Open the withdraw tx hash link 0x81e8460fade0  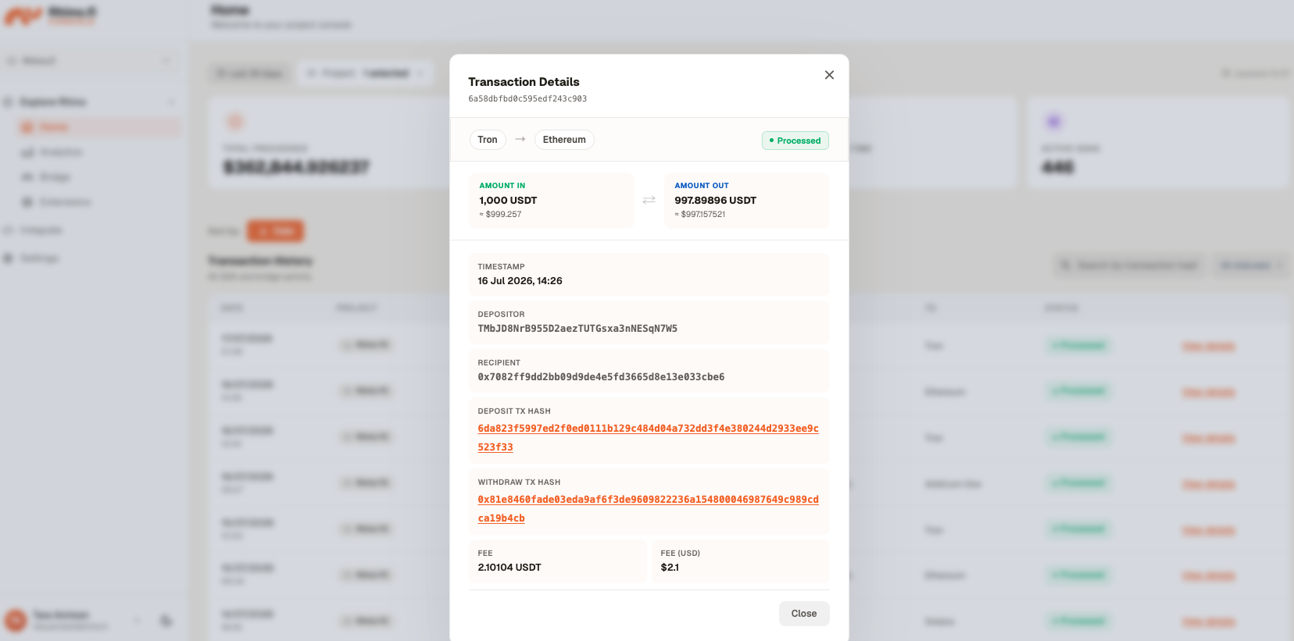(648, 509)
